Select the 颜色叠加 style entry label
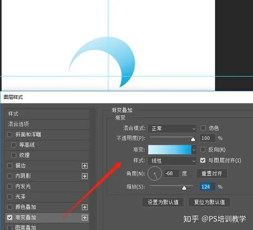This screenshot has height=230, width=253. coord(26,207)
